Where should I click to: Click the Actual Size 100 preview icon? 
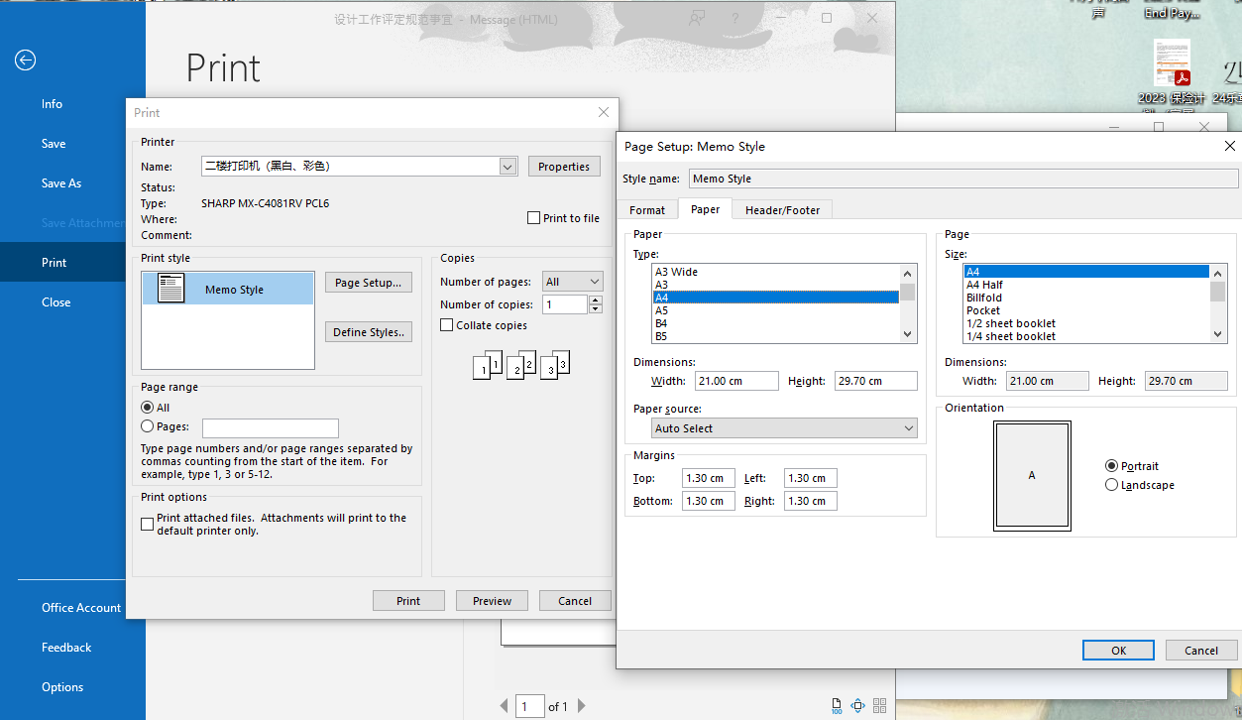(x=837, y=705)
